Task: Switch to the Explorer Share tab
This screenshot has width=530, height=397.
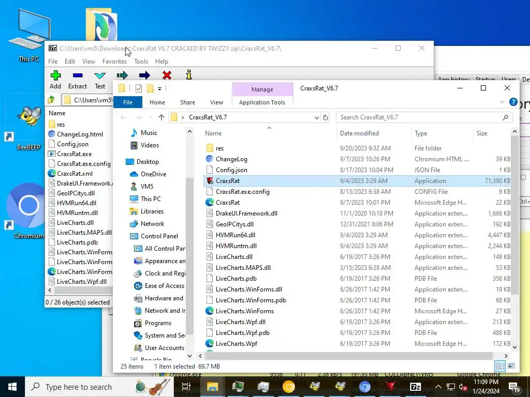Action: pos(187,102)
